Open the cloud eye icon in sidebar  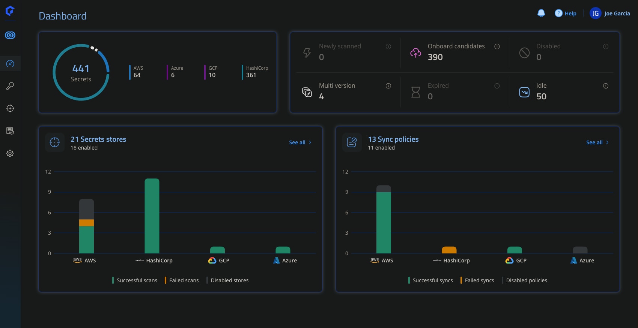10,35
